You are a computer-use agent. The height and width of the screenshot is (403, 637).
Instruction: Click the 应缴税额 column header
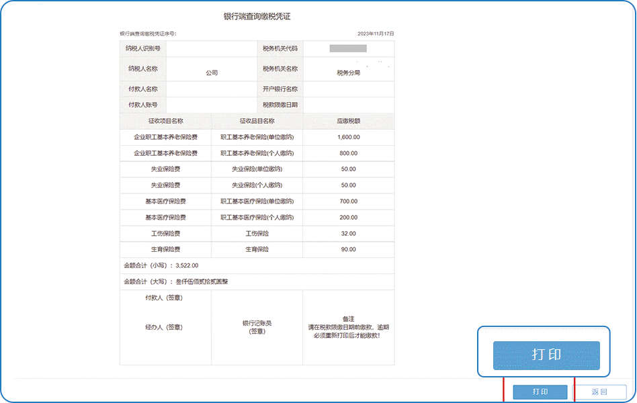(348, 121)
